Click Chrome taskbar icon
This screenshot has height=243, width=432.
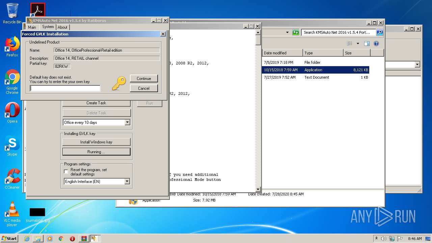tap(61, 239)
